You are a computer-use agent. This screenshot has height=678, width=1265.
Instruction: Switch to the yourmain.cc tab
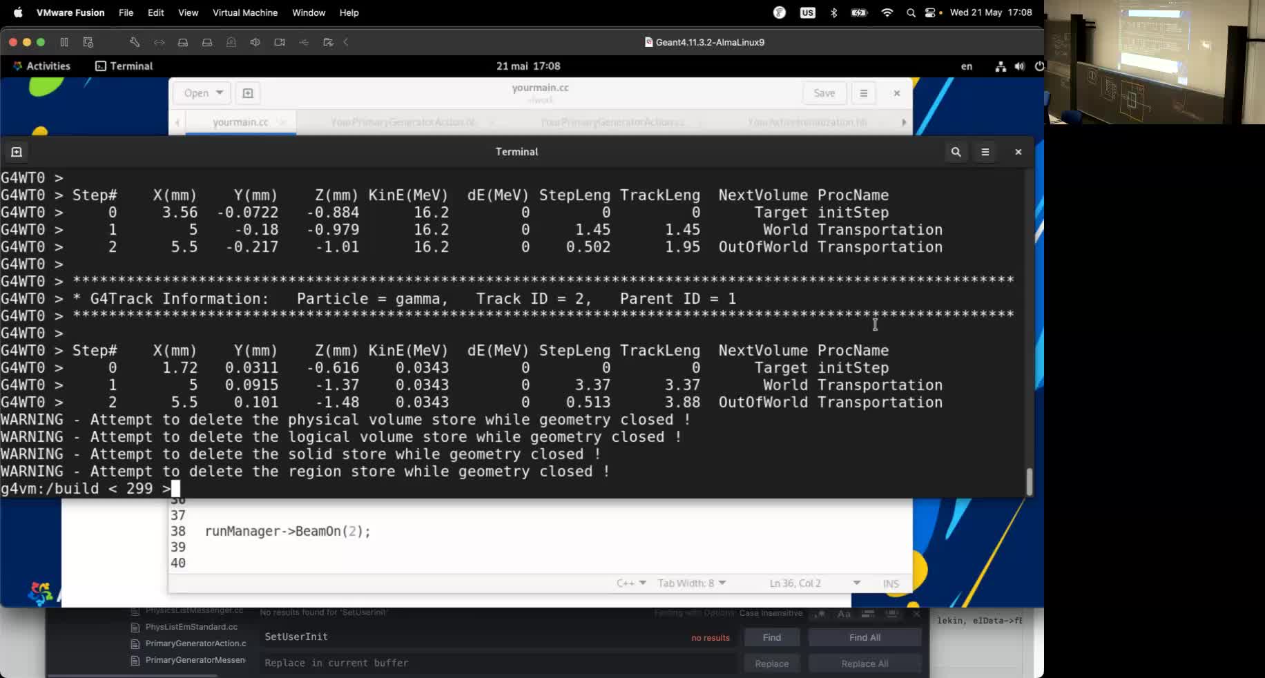point(240,122)
